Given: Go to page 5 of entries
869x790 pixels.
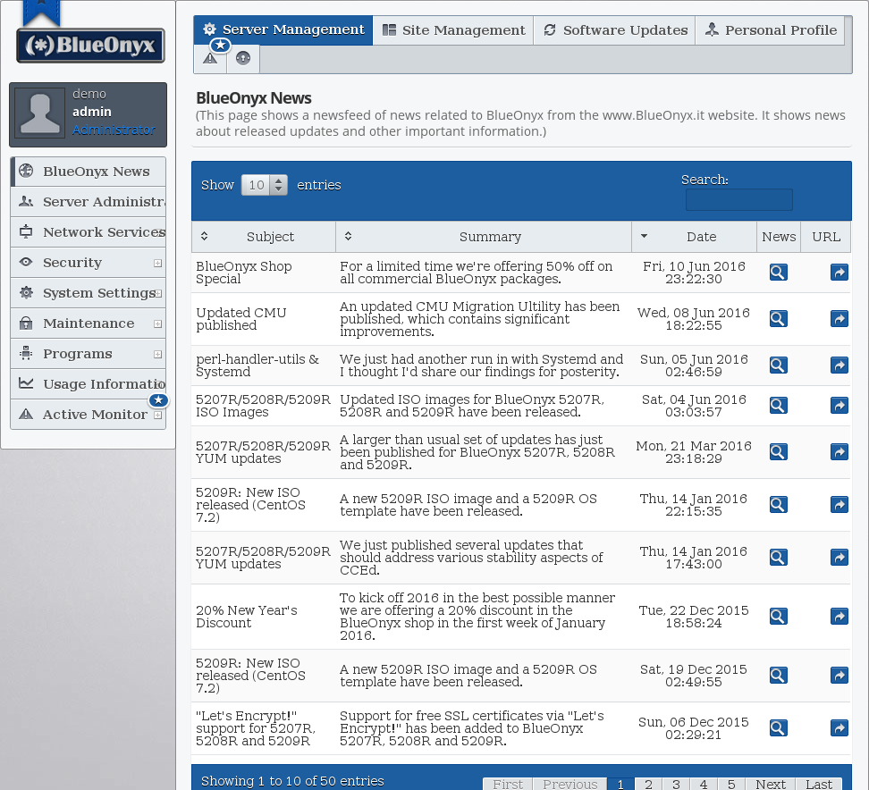Looking at the screenshot, I should [731, 785].
